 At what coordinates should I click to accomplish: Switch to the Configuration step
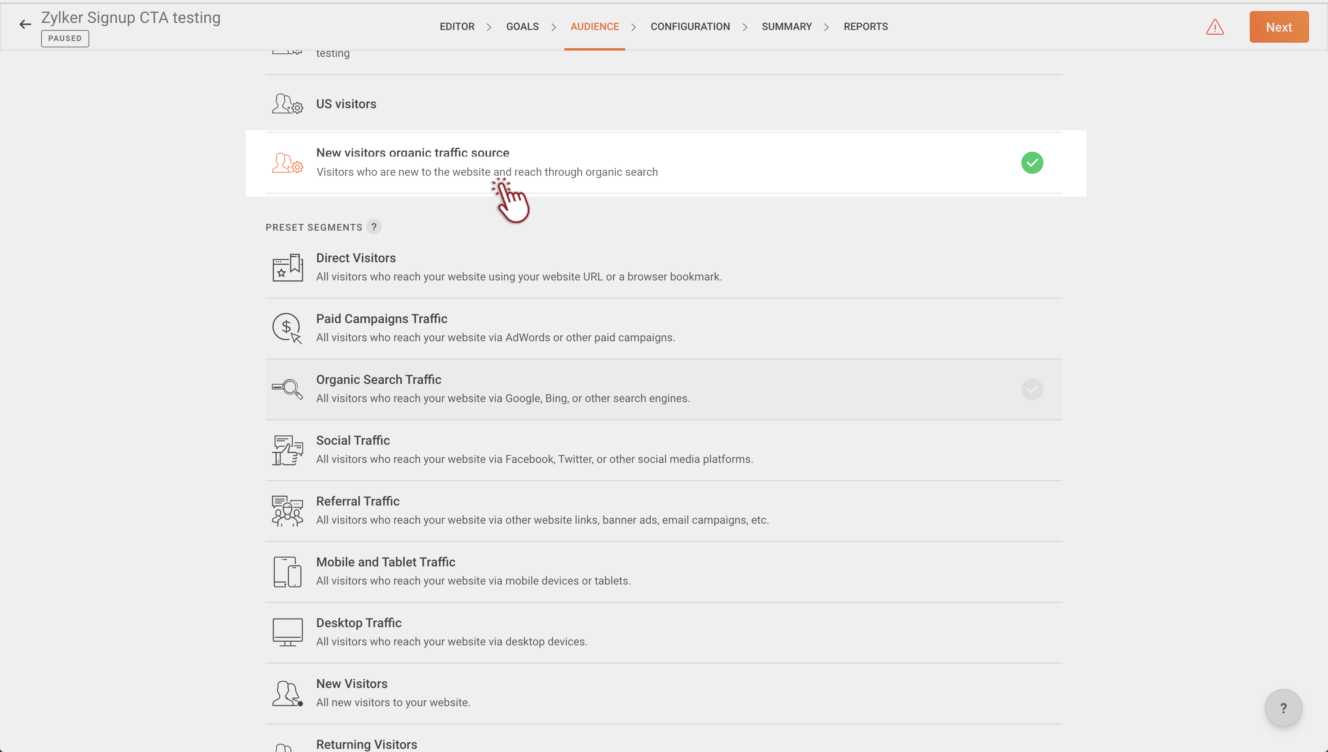690,26
